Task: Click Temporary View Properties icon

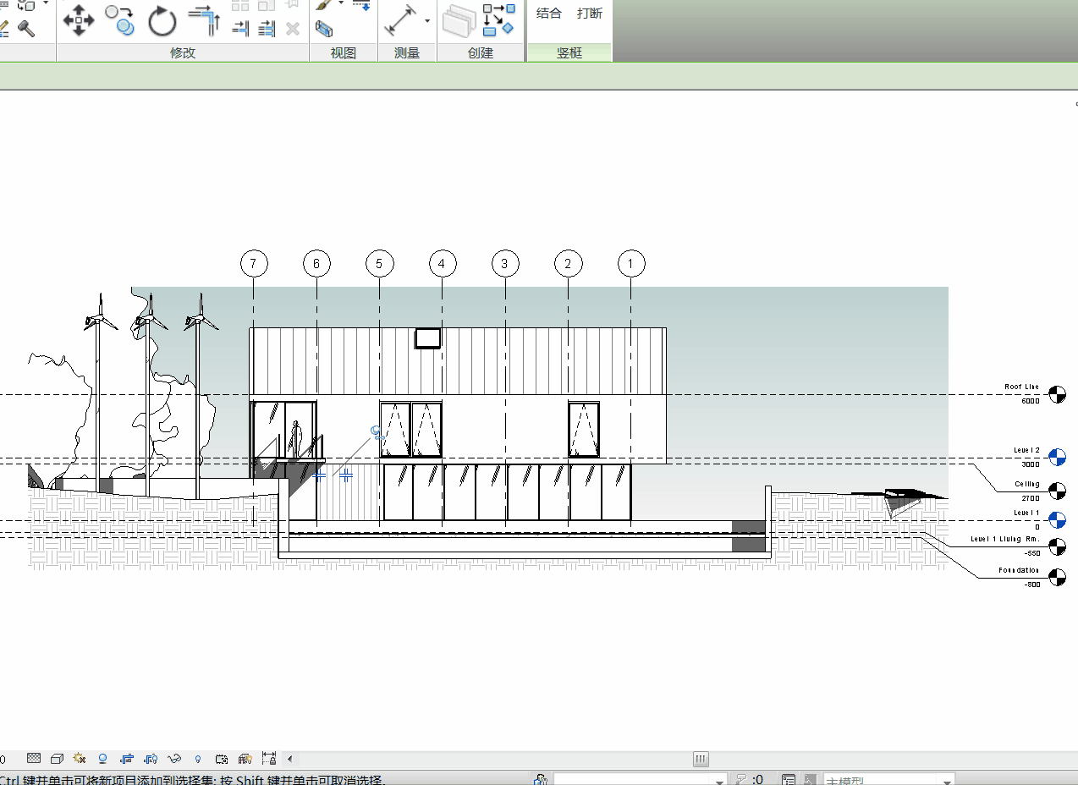Action: [x=221, y=759]
